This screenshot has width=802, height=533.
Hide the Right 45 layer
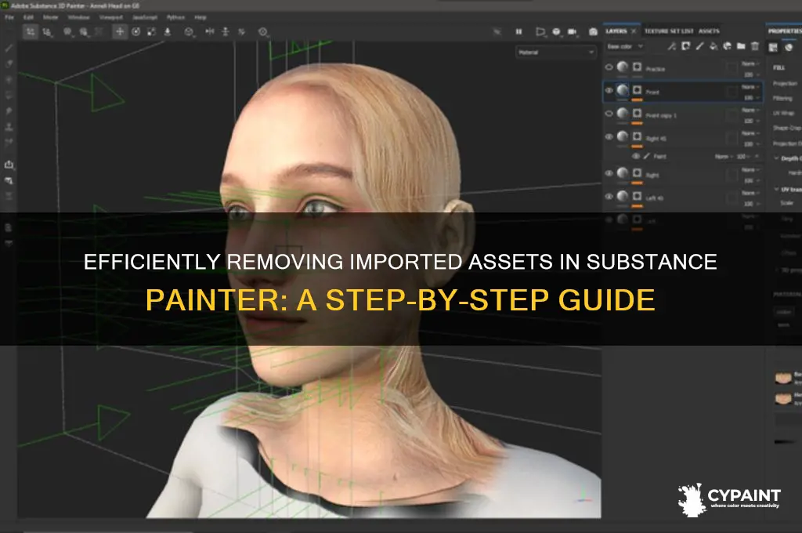point(609,137)
